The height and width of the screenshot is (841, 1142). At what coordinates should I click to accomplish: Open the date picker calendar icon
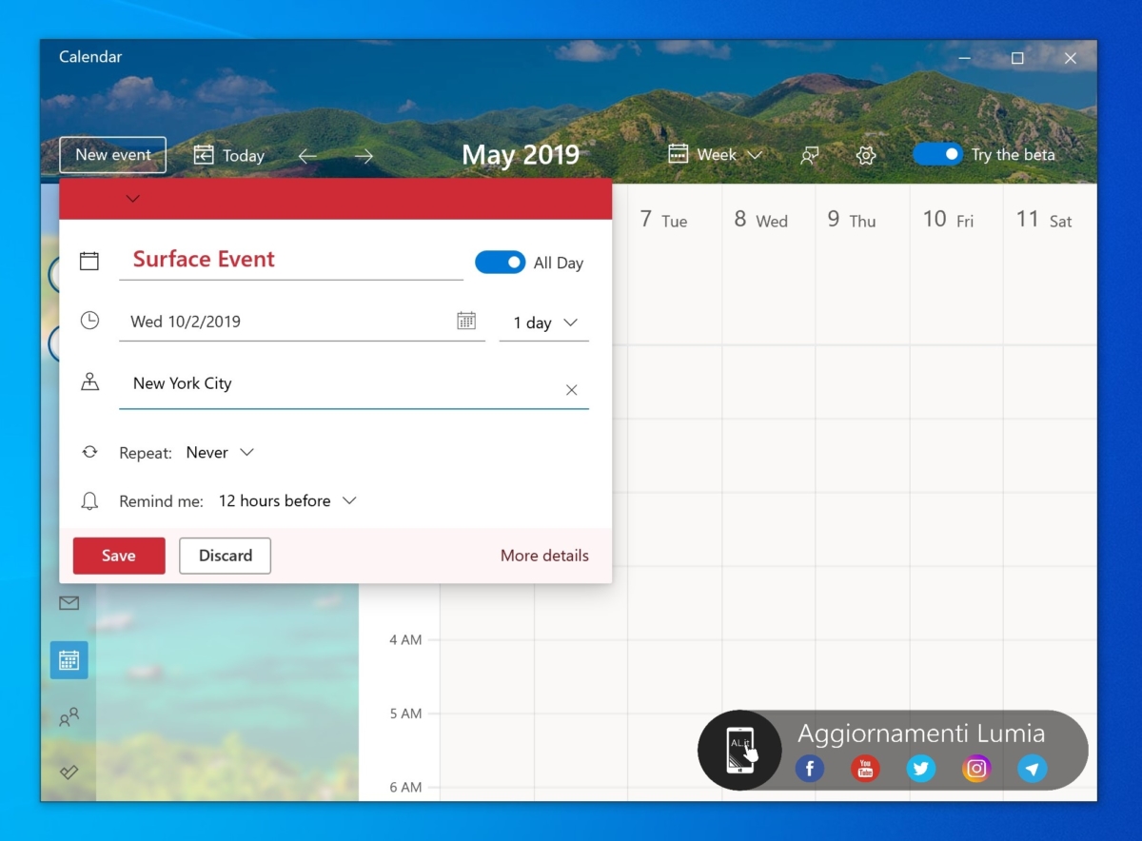point(466,320)
